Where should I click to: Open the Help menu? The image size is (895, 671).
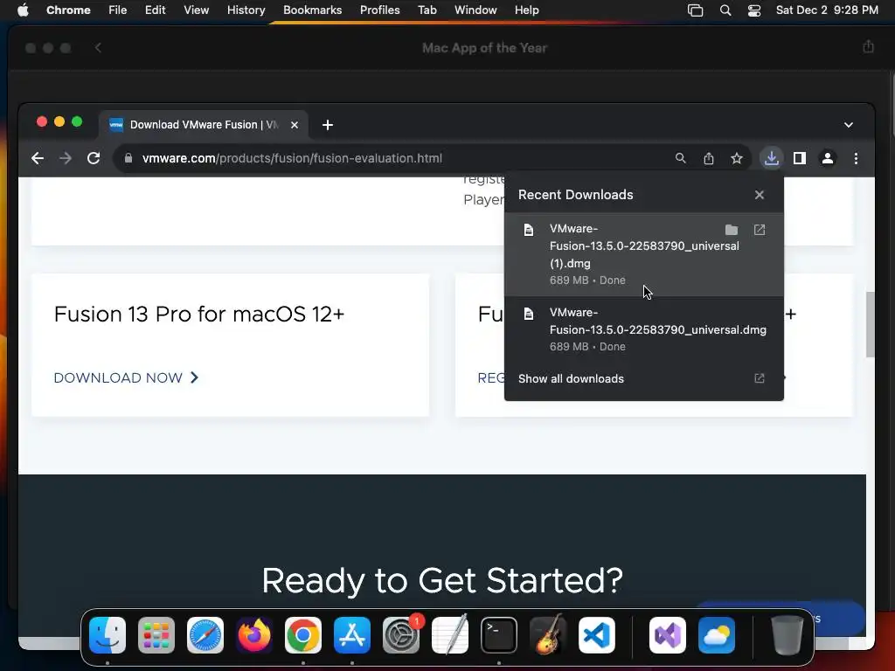(x=526, y=10)
